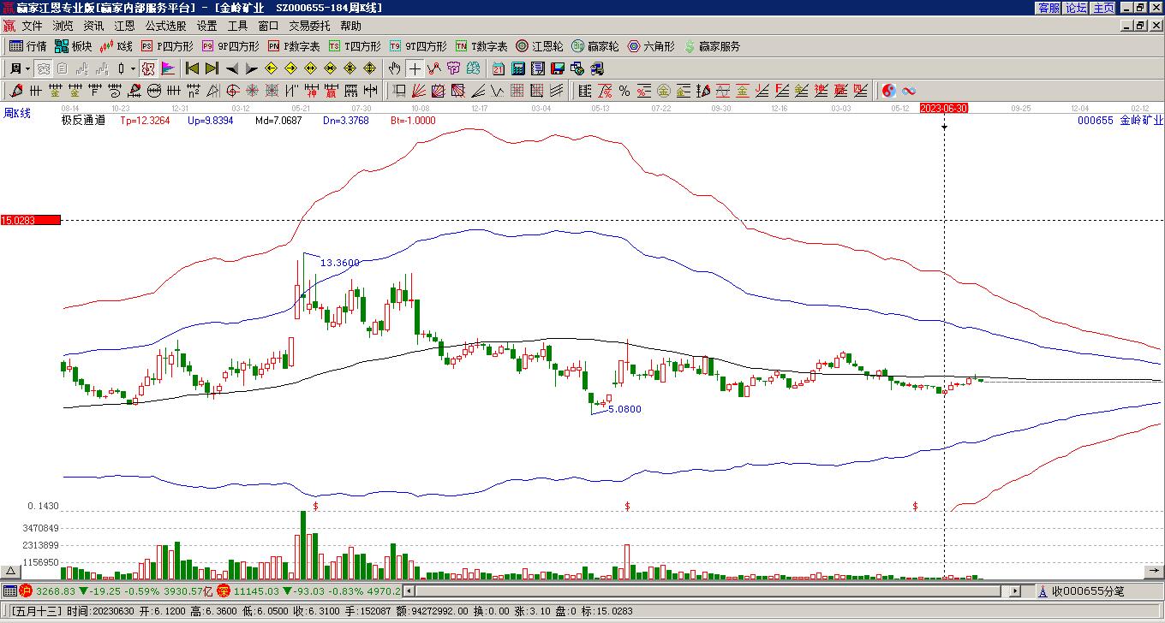This screenshot has height=623, width=1165.
Task: Click the 15.0283 price level marker
Action: tap(31, 221)
